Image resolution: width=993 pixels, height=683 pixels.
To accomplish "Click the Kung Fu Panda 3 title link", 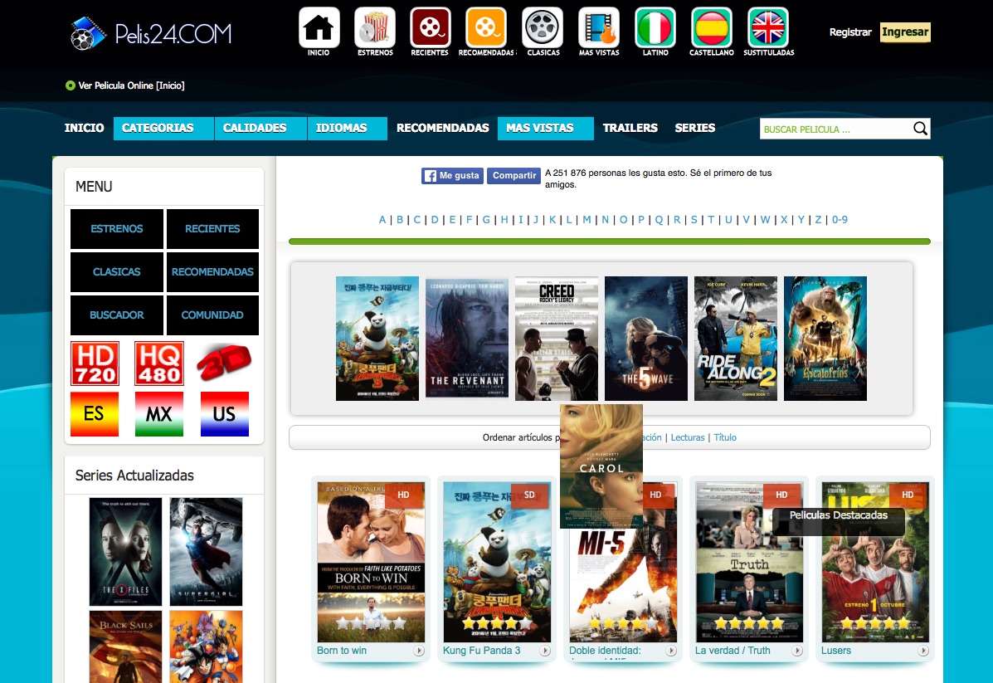I will click(x=481, y=651).
